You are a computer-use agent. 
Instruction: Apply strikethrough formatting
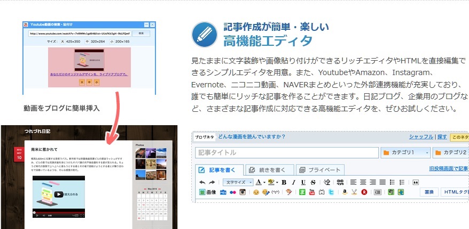(x=313, y=182)
